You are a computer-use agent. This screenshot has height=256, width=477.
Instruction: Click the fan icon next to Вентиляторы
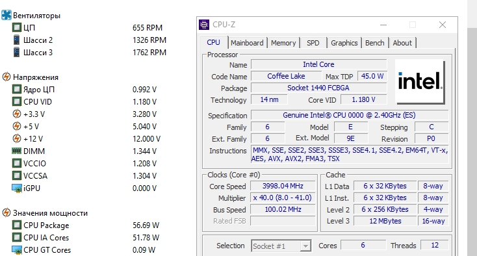tap(6, 15)
